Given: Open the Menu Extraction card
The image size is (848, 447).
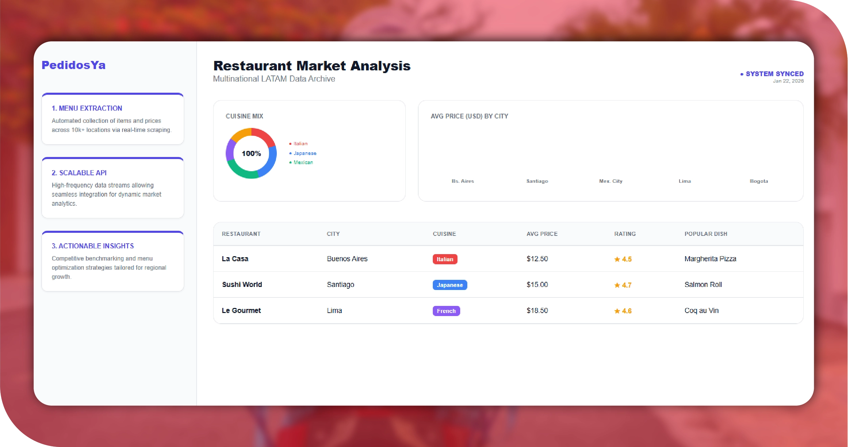Looking at the screenshot, I should 112,119.
